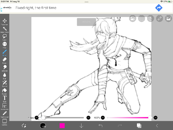Image resolution: width=173 pixels, height=130 pixels.
Task: Select the Blur tool
Action: [5, 76]
